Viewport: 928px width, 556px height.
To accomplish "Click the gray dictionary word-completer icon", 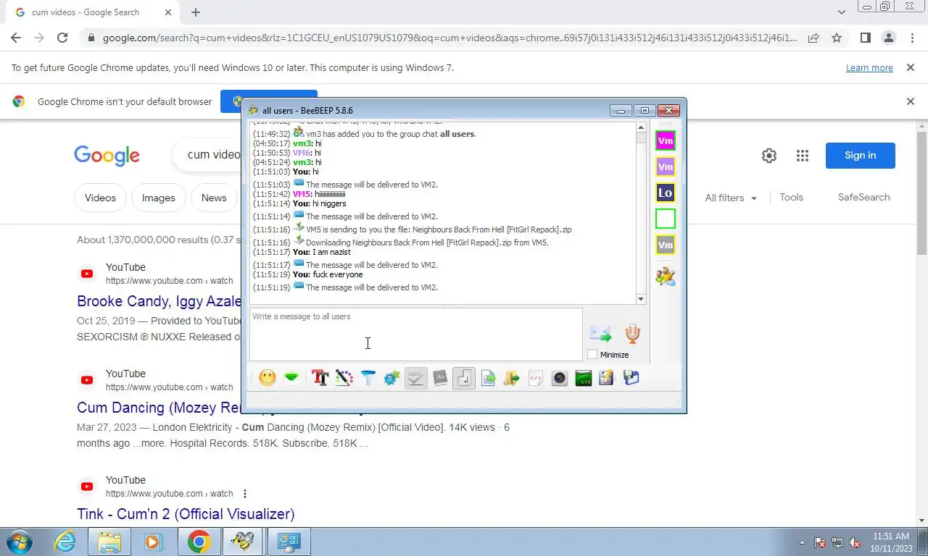I will tap(440, 378).
